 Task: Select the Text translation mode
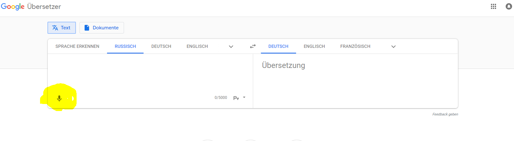coord(62,28)
